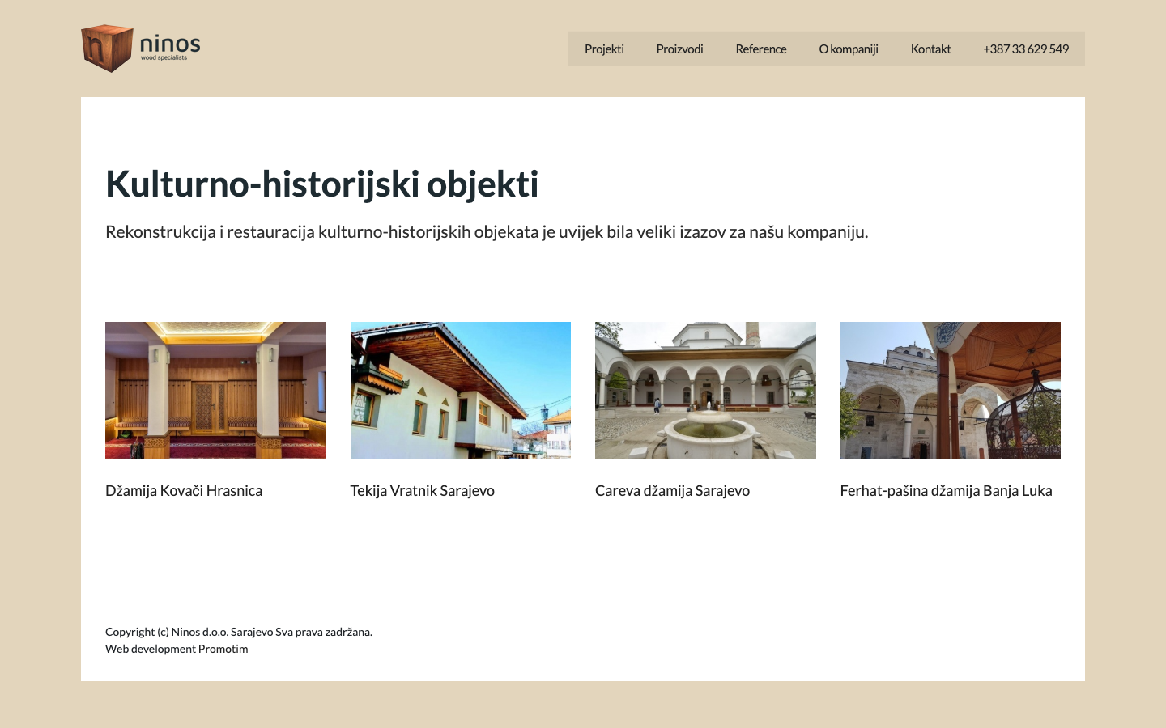Click the Careva džamija Sarajevo title link
The width and height of the screenshot is (1166, 728).
click(672, 491)
